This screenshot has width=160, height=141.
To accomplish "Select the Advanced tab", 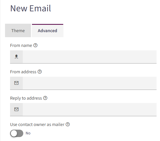I will pos(48,31).
